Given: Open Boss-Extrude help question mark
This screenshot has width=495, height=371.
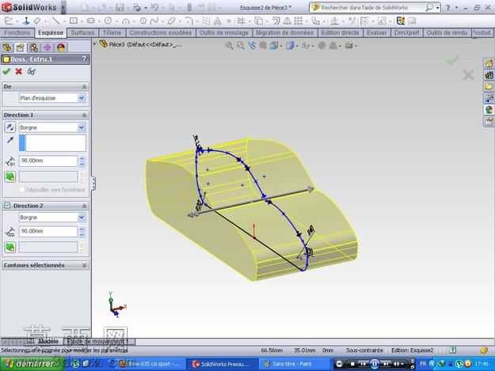Looking at the screenshot, I should pyautogui.click(x=84, y=59).
